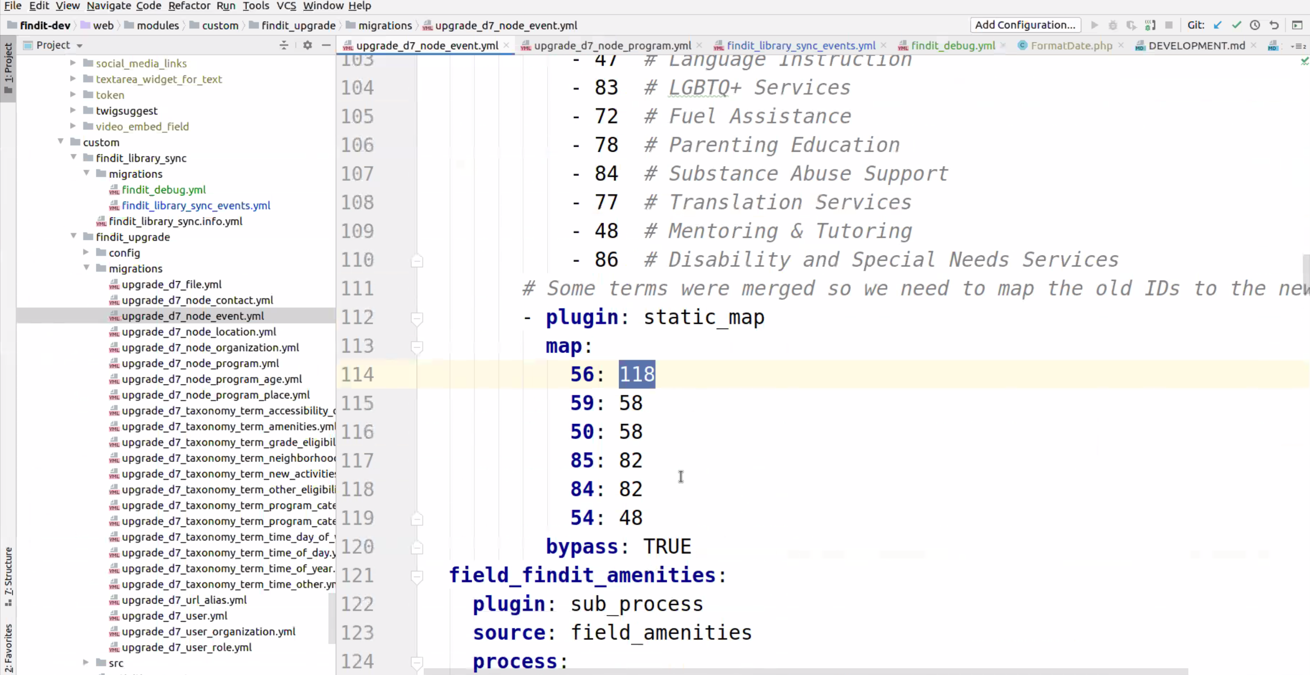Open Git history clock icon
The image size is (1310, 675).
click(1254, 25)
